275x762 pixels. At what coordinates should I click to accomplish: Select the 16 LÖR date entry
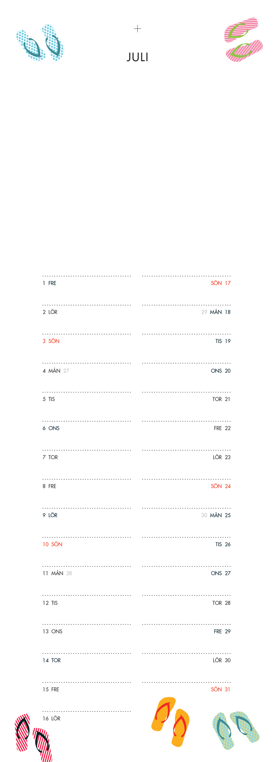tap(52, 718)
